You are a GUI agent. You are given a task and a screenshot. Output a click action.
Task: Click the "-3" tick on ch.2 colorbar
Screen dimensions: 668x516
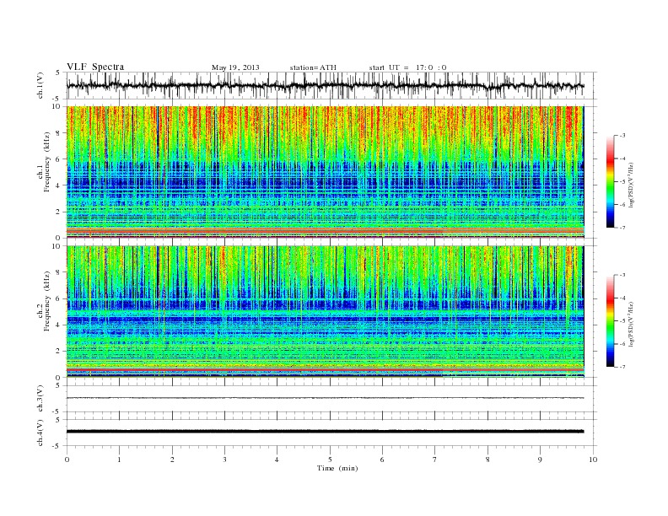(x=622, y=275)
